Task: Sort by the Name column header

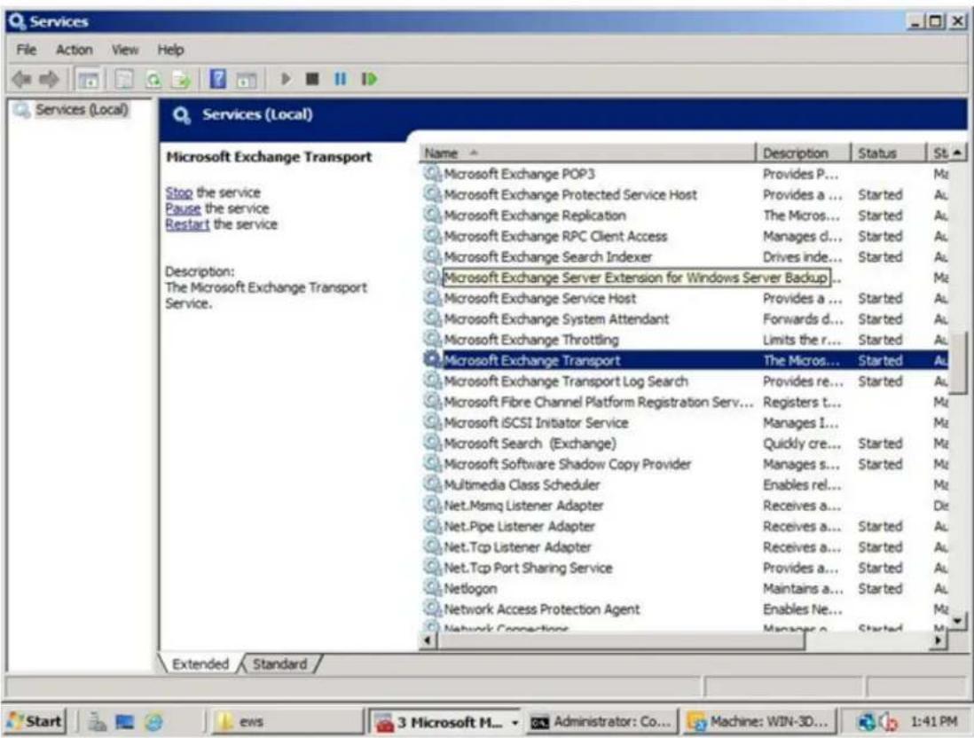Action: (587, 153)
